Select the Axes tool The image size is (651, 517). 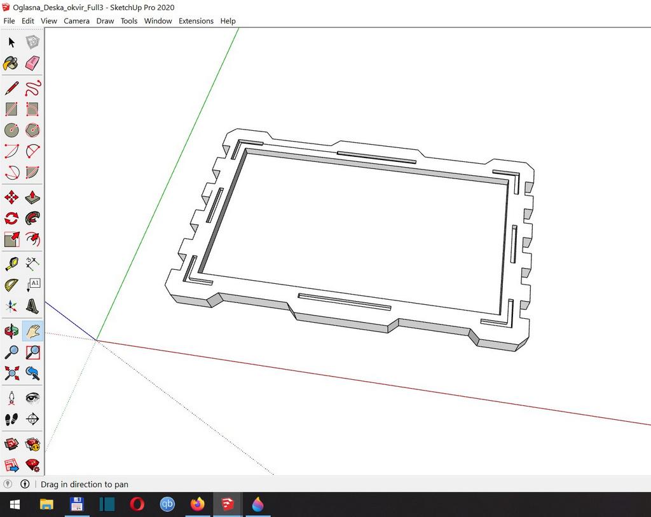[x=11, y=306]
